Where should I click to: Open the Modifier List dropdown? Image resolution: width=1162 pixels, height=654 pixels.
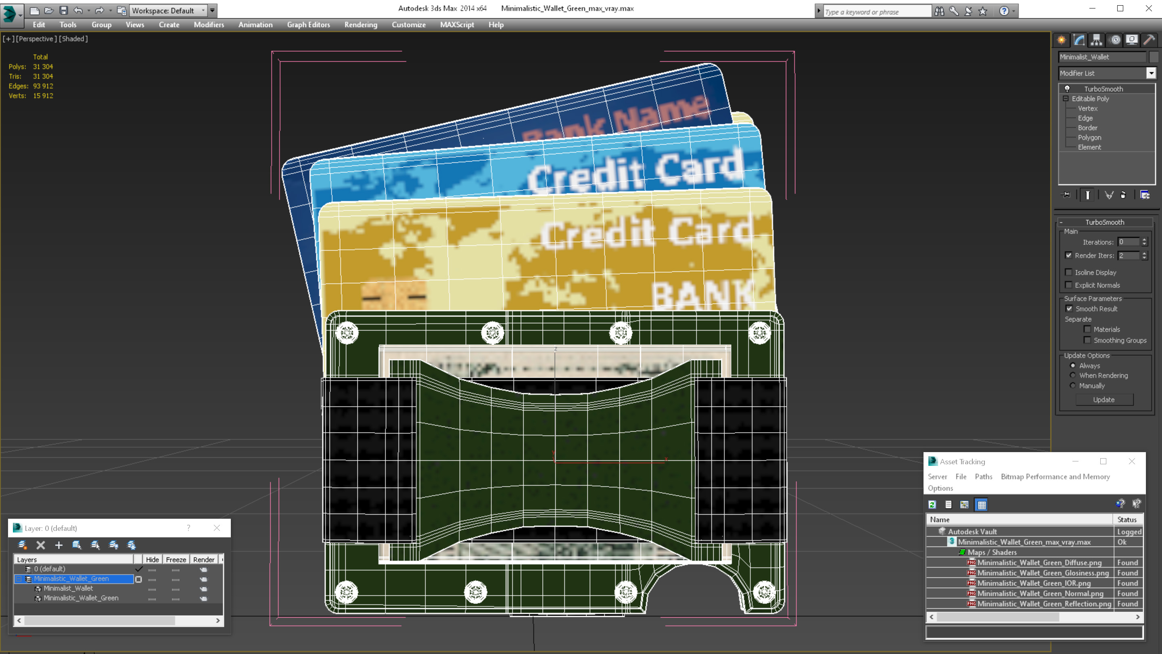1151,73
